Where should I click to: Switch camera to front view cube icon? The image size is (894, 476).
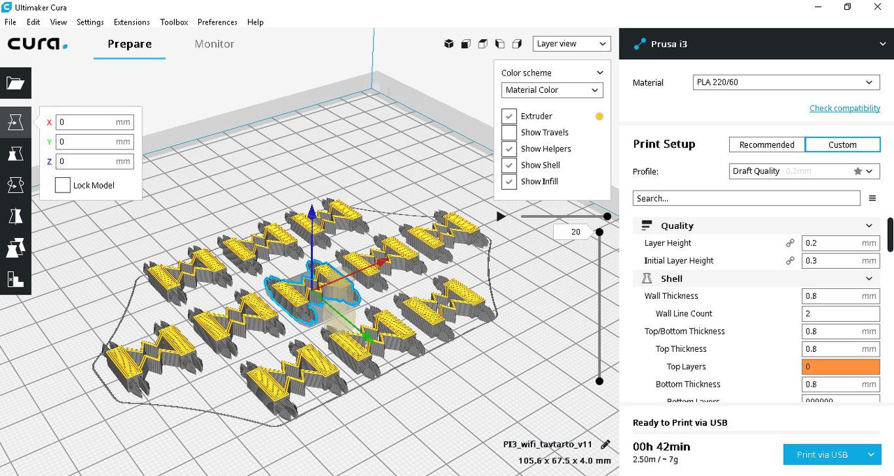click(x=466, y=44)
